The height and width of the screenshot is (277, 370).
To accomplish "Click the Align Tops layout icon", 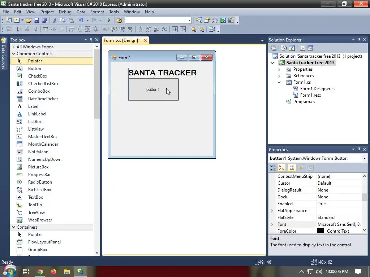I will point(46,29).
